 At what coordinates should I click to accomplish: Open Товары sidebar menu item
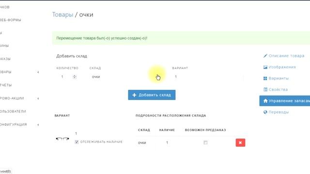click(5, 72)
